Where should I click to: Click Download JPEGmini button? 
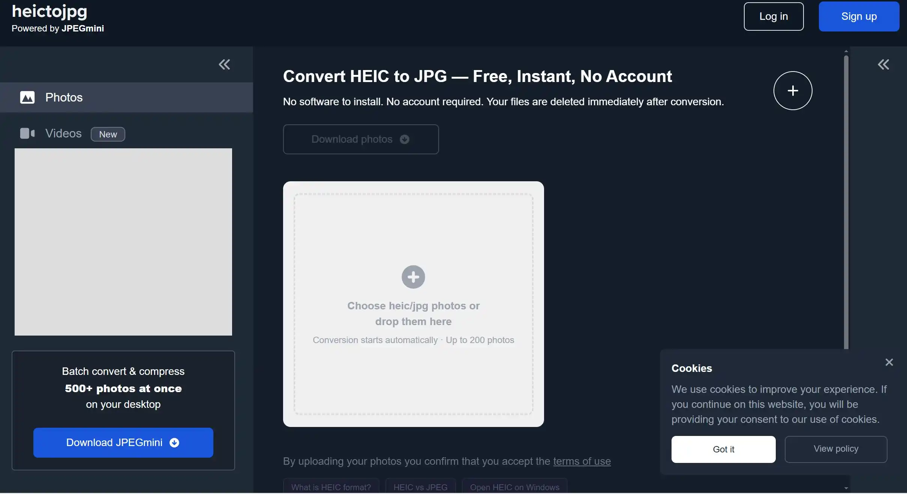123,443
